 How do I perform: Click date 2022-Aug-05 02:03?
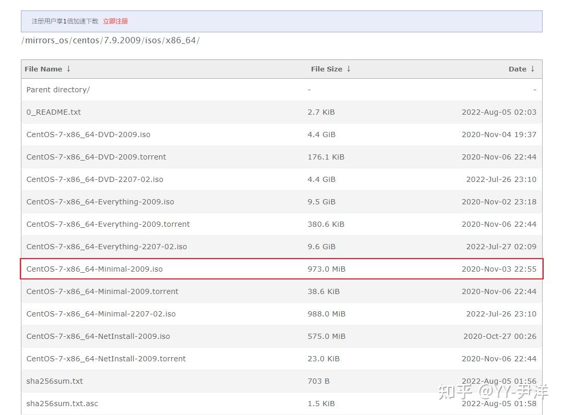click(499, 112)
